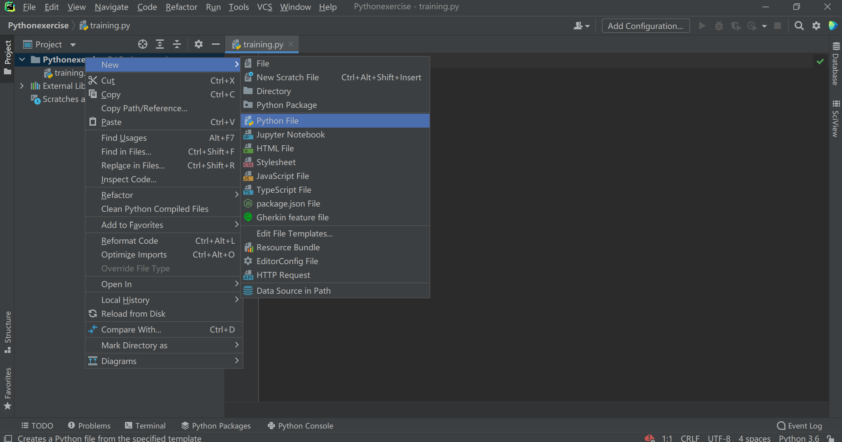Viewport: 842px width, 442px height.
Task: Click the Expand All icon in Project panel
Action: (x=160, y=44)
